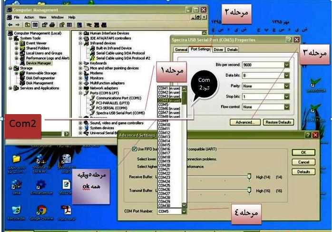Image resolution: width=332 pixels, height=232 pixels.
Task: Open Google Chrome desktop shortcut
Action: pyautogui.click(x=41, y=211)
